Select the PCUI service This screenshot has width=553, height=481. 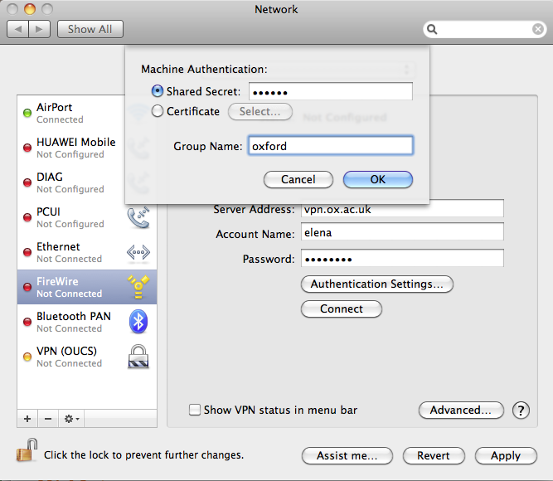(87, 217)
